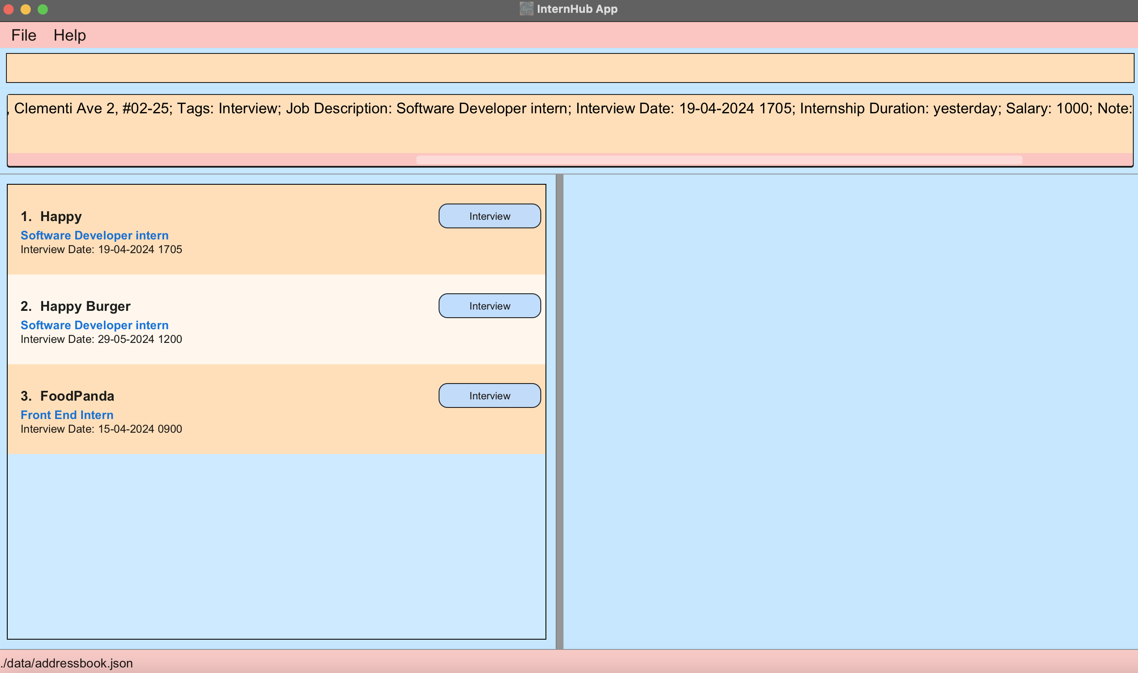Click the Interview tag for Happy Burger
Image resolution: width=1138 pixels, height=673 pixels.
(489, 306)
